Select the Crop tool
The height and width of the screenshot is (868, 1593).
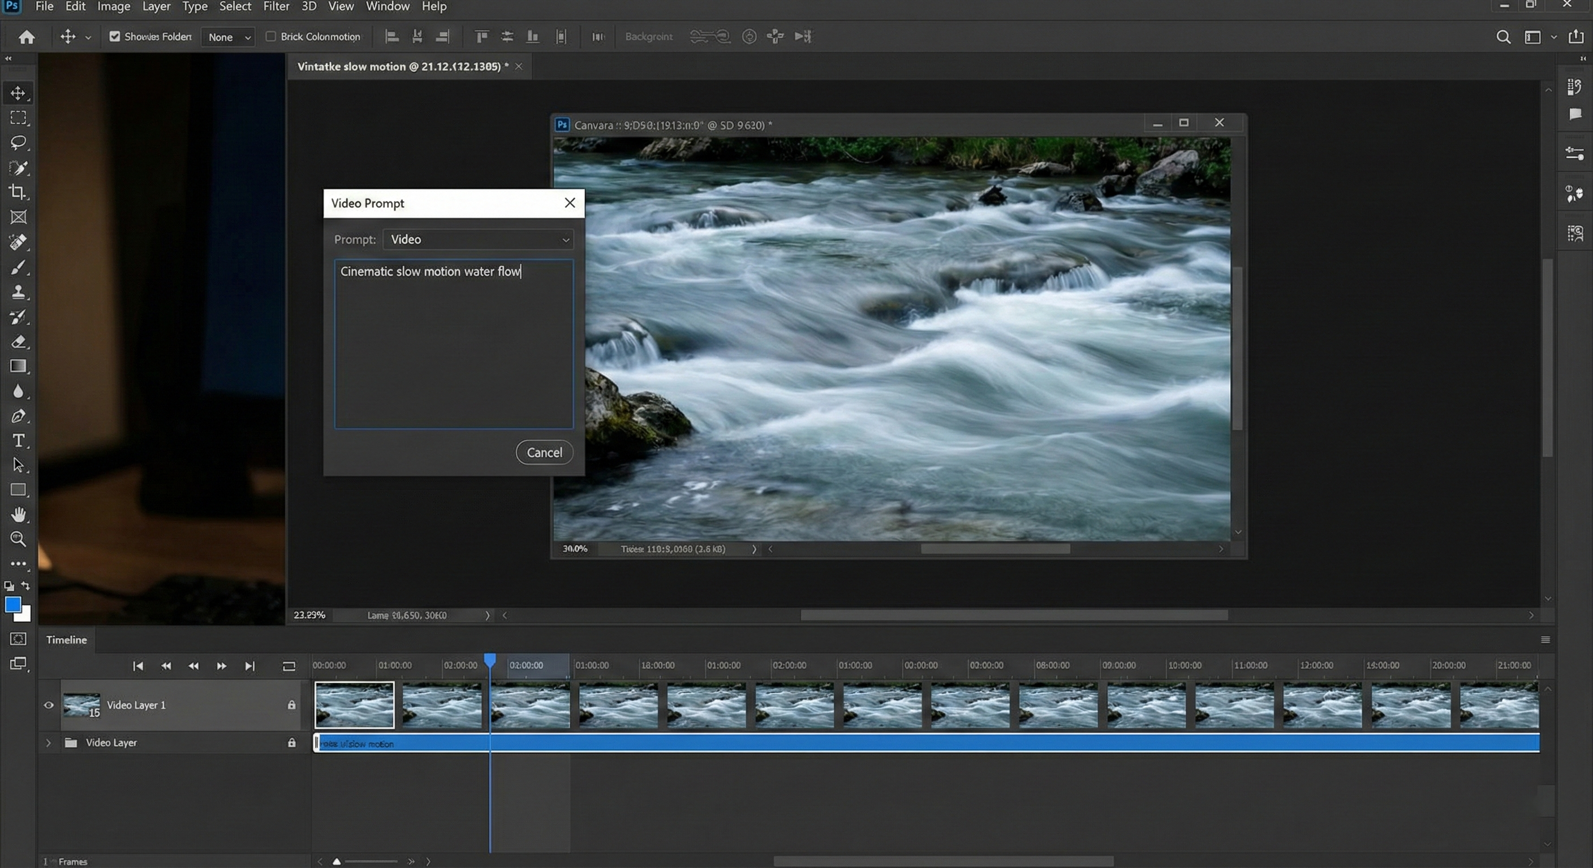click(x=18, y=192)
